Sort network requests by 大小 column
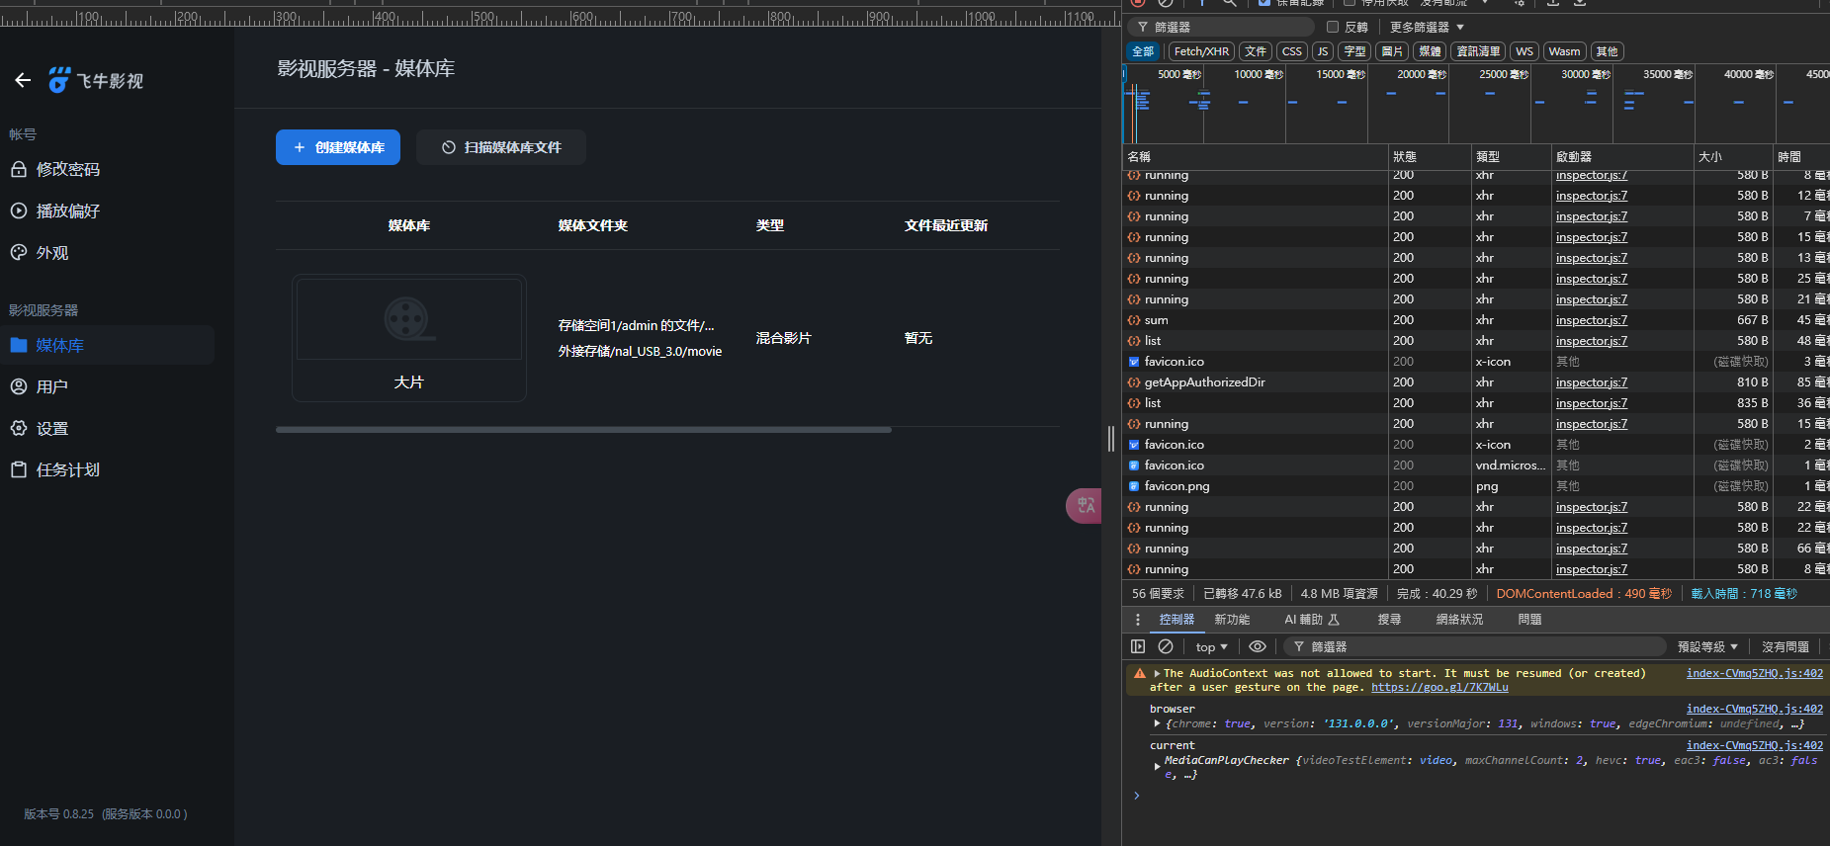This screenshot has height=846, width=1830. coord(1732,156)
